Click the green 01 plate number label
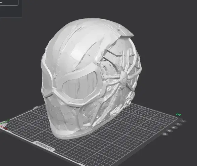 click(179, 114)
